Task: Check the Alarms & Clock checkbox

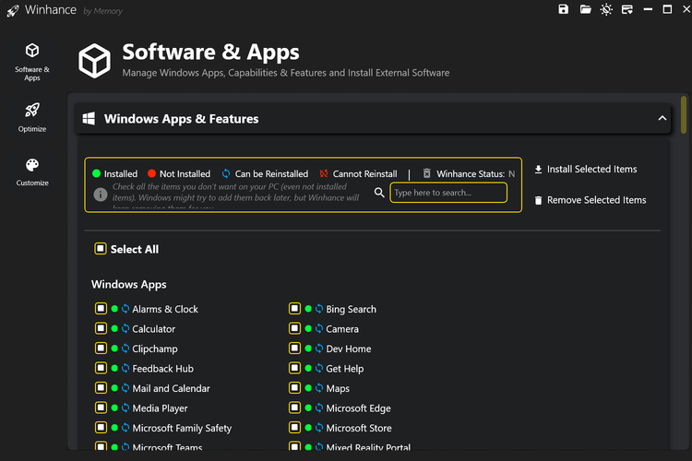Action: tap(101, 308)
